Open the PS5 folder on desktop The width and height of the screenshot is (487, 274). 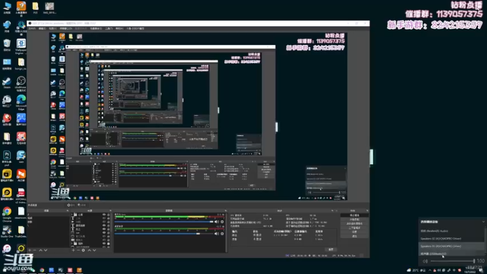point(35,8)
